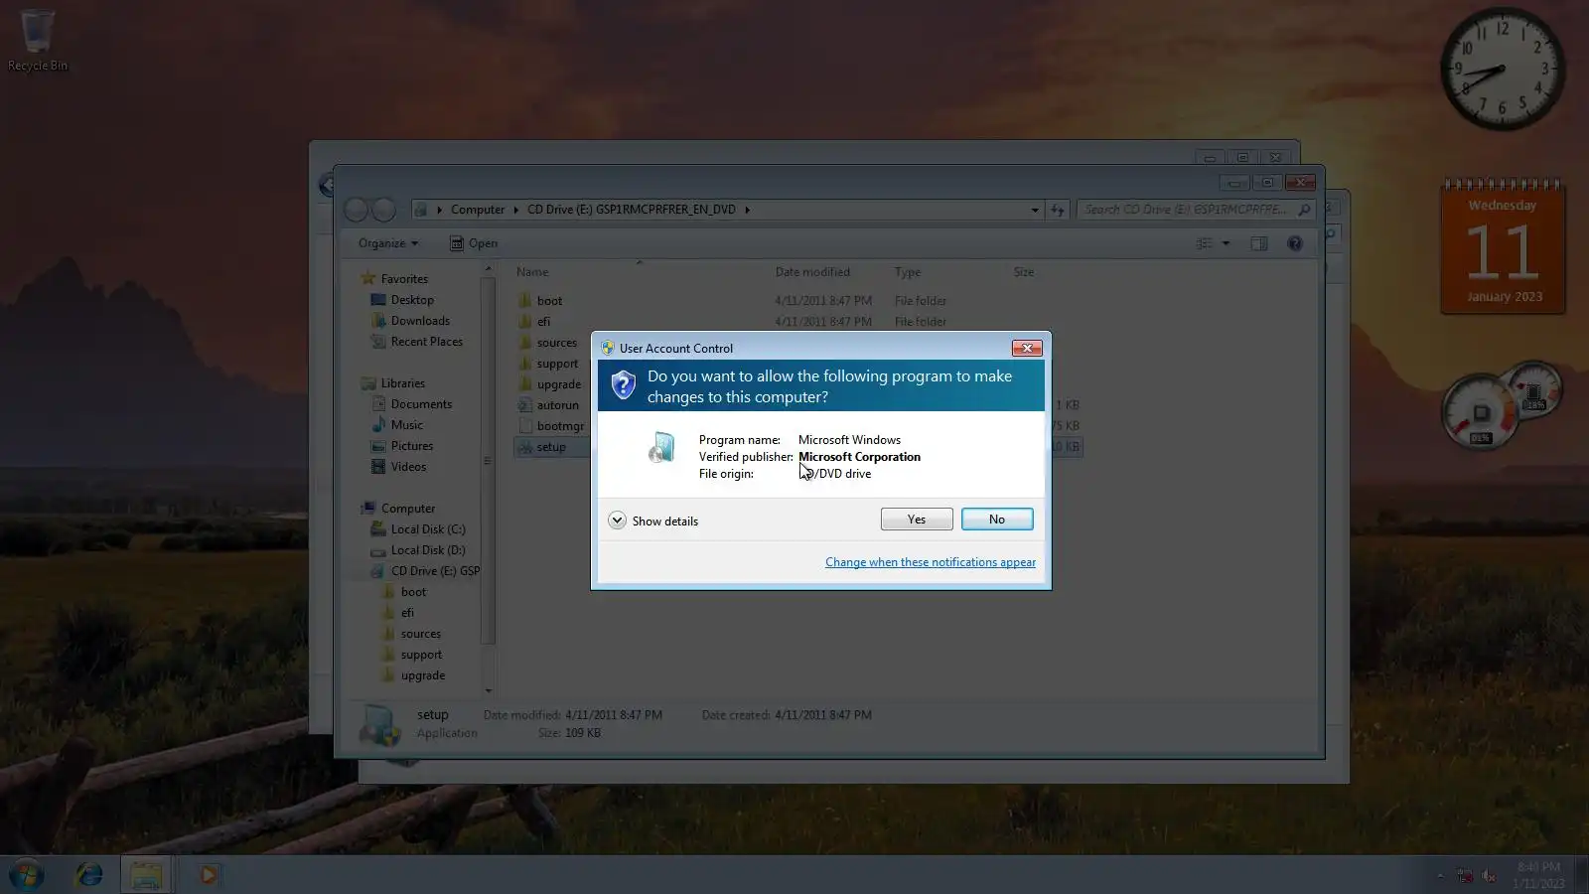The image size is (1589, 894).
Task: Select the upgrade folder in the file list
Action: tap(549, 384)
